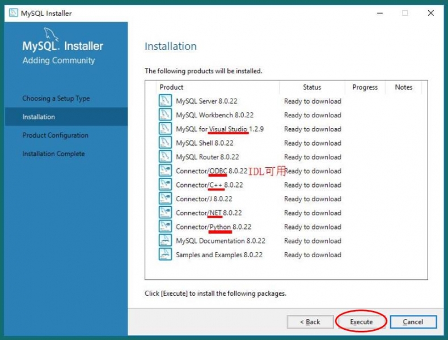Go back with the Back button
448x340 pixels.
coord(310,322)
